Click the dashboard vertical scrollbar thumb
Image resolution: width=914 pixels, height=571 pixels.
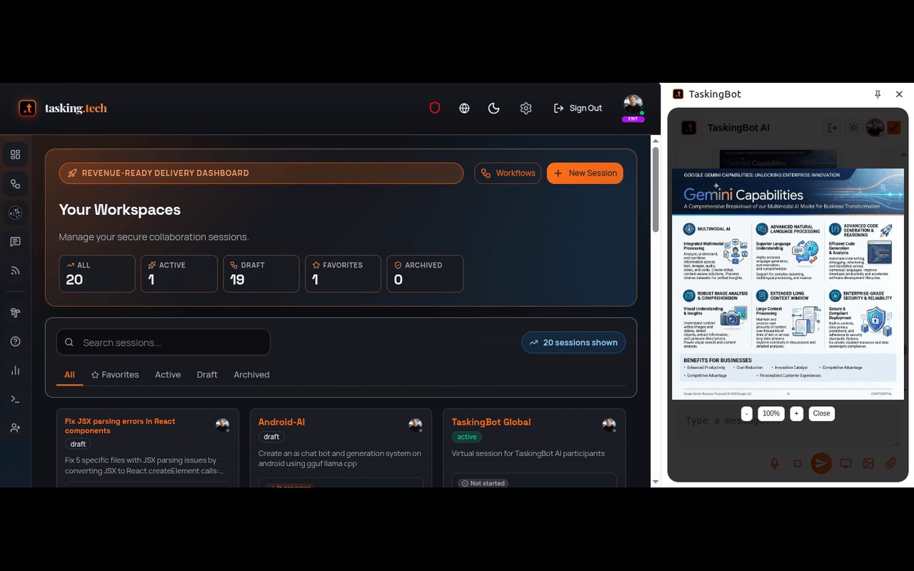656,189
